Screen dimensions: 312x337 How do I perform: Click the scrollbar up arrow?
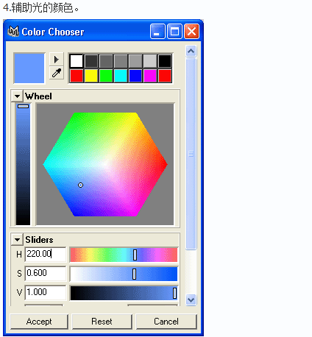pos(191,51)
